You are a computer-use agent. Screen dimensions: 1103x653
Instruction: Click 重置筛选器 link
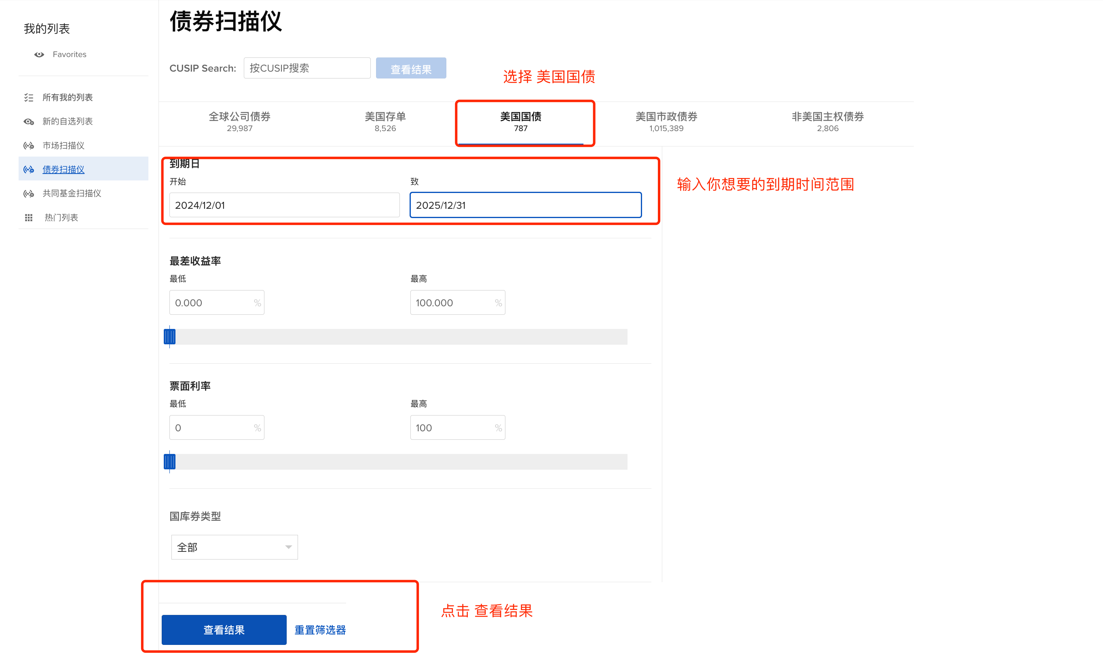320,630
